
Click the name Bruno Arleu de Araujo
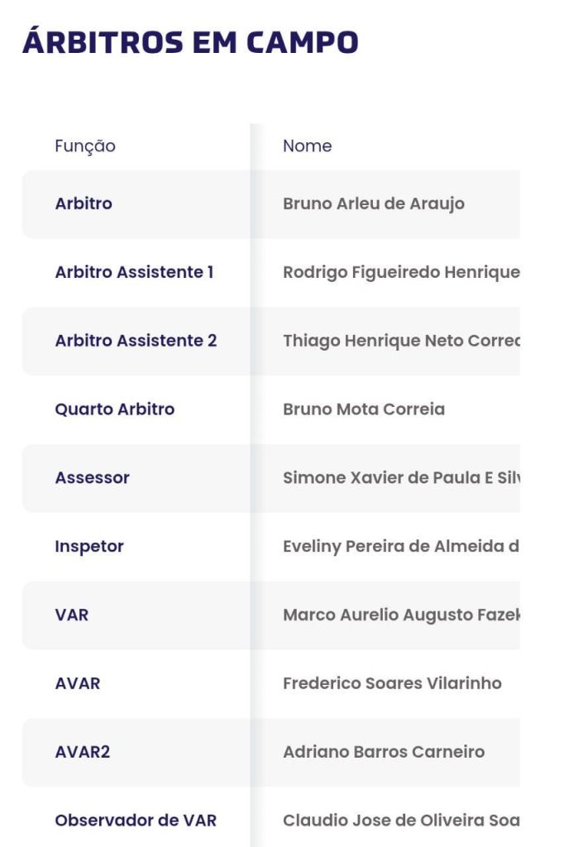374,203
